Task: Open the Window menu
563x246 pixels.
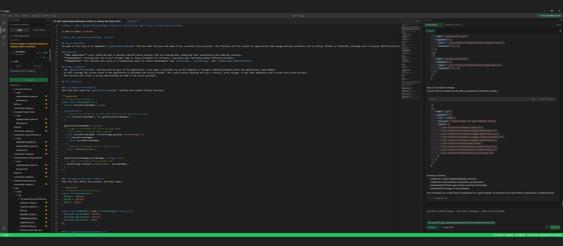Action: pos(46,16)
